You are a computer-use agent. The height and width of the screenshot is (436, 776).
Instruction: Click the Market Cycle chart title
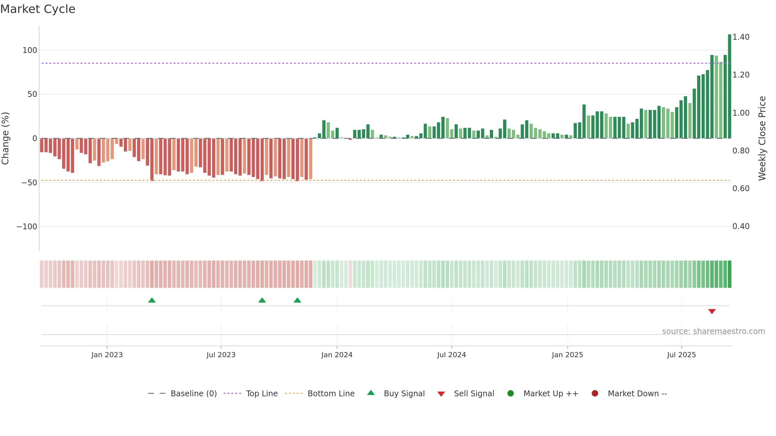coord(38,9)
